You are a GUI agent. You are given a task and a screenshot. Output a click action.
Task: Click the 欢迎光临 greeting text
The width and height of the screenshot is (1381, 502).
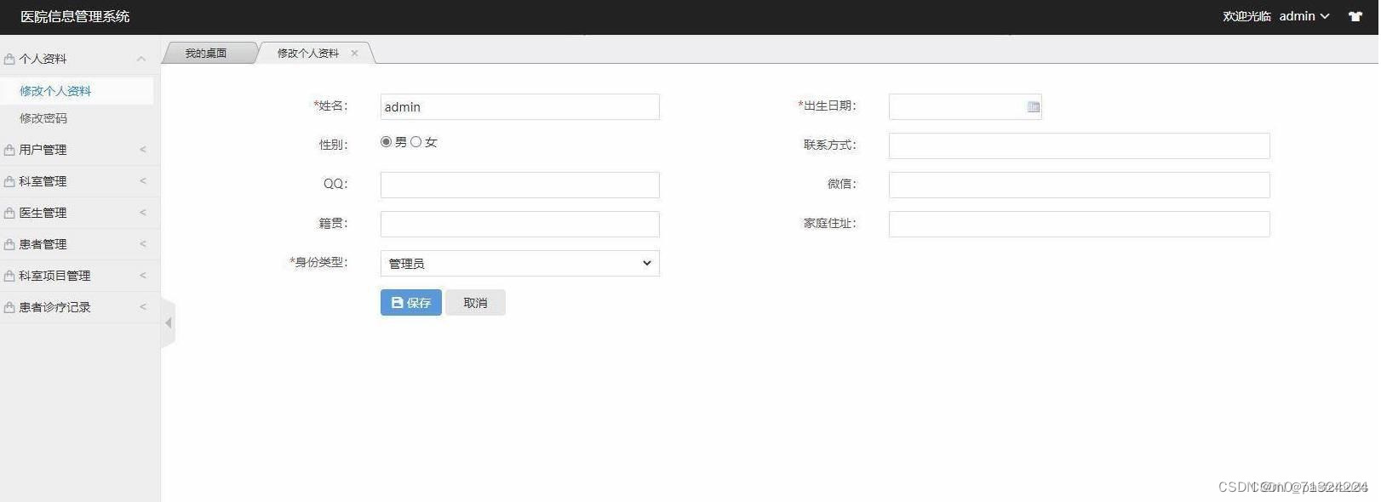point(1246,16)
